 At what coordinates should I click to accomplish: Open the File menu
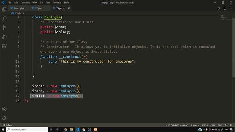[x=9, y=3]
